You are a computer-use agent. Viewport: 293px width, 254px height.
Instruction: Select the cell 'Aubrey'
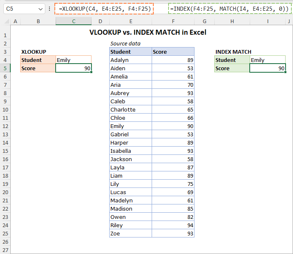coord(131,93)
